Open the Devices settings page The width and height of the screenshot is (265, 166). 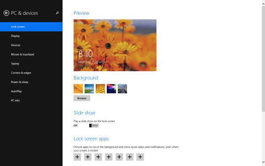click(31, 45)
